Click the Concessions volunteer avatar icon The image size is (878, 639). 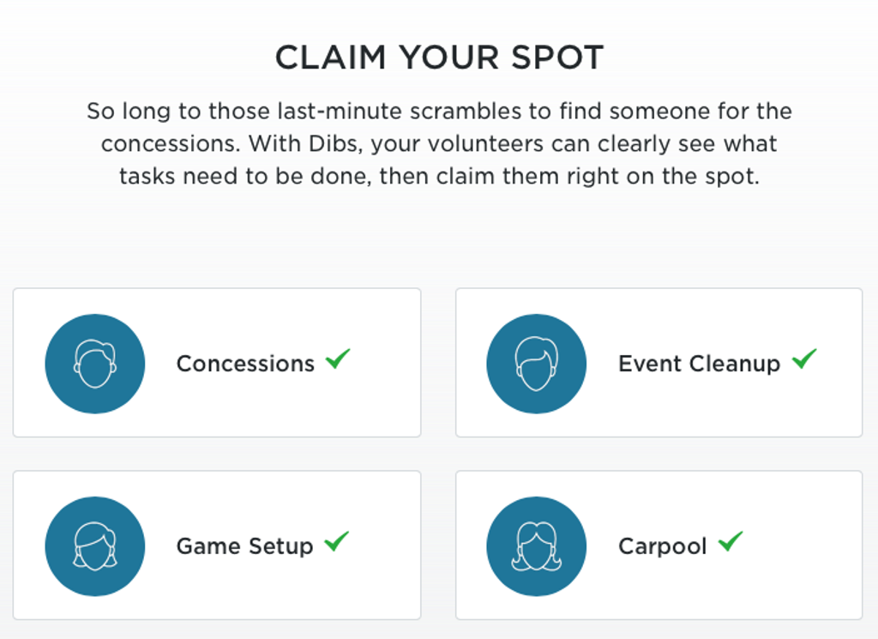click(x=94, y=364)
